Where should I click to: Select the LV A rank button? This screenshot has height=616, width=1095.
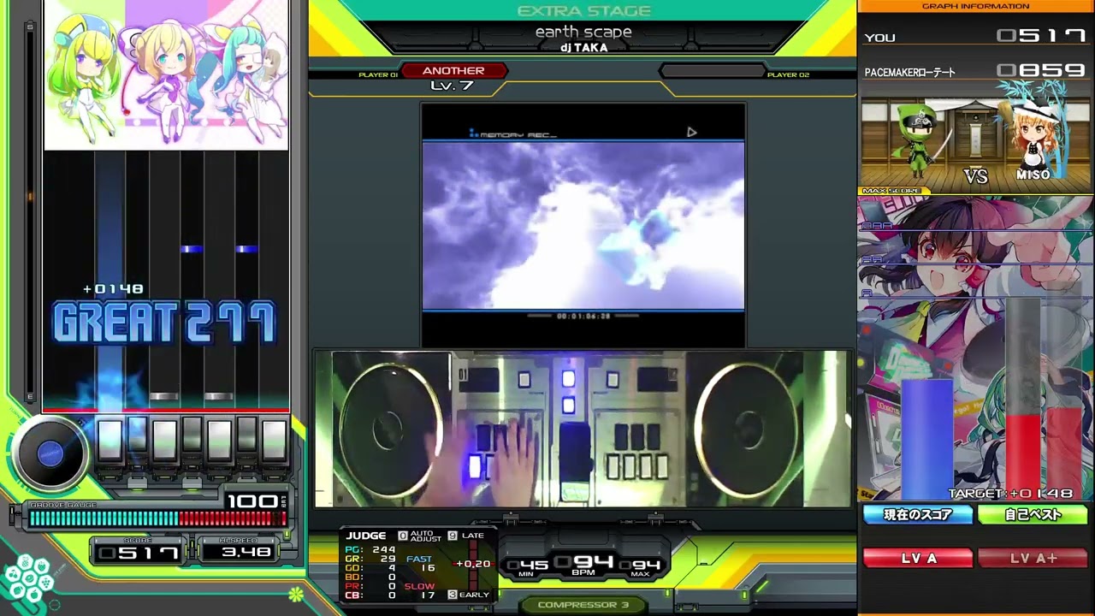(x=918, y=558)
